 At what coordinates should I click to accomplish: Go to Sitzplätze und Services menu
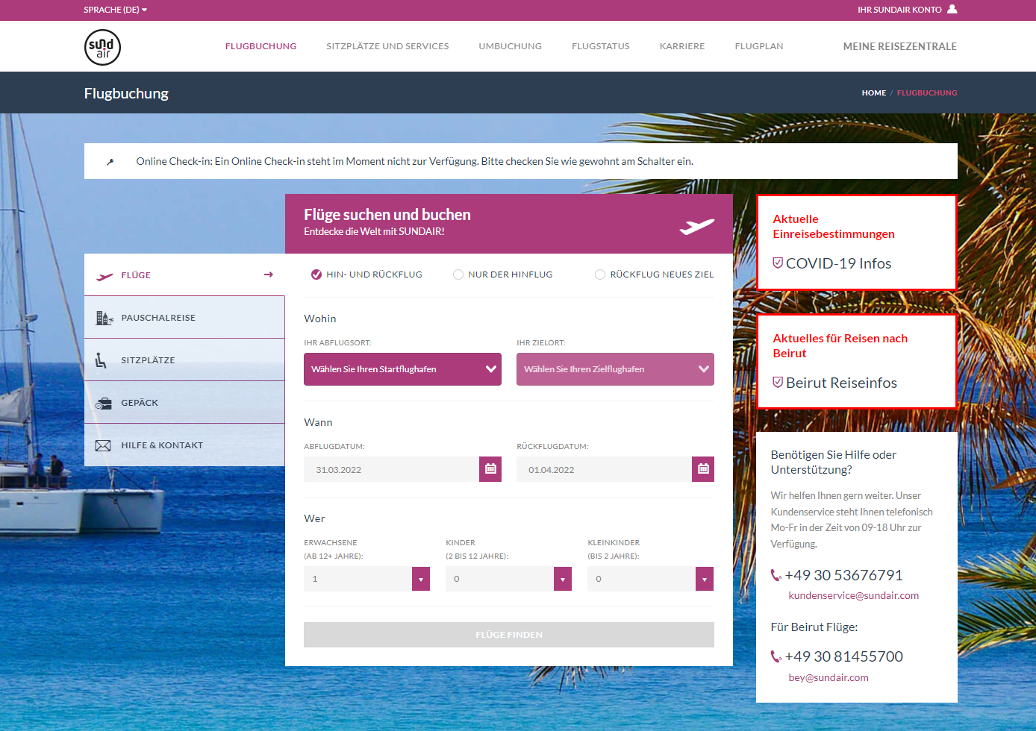click(x=387, y=46)
